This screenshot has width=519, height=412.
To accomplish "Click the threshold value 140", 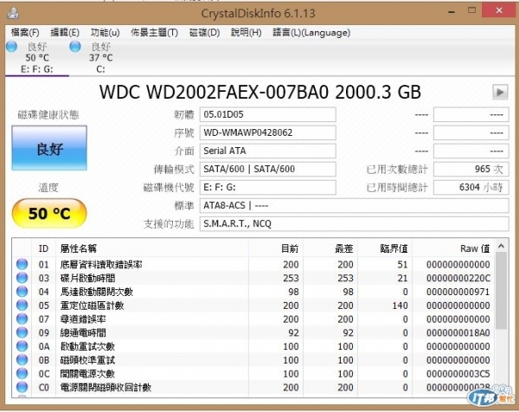I will (x=400, y=305).
